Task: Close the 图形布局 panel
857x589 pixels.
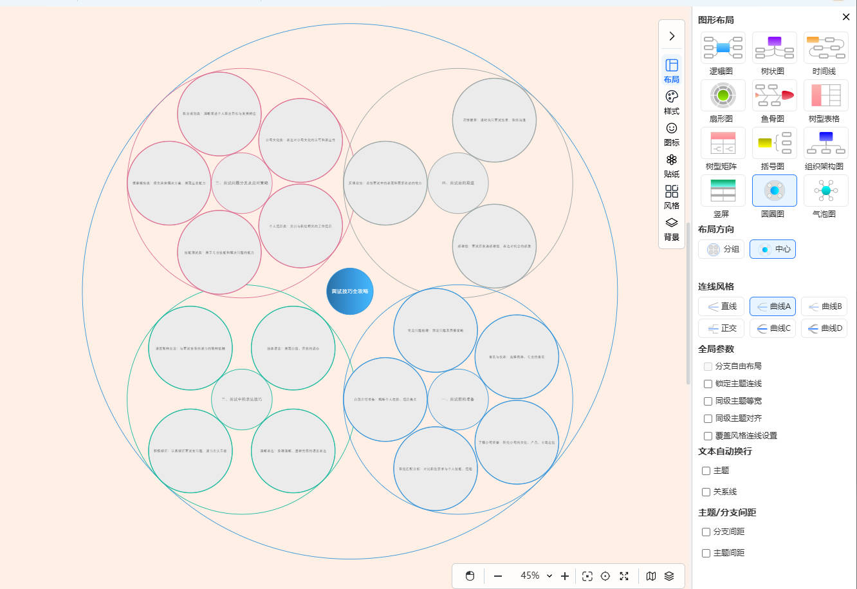Action: tap(846, 17)
